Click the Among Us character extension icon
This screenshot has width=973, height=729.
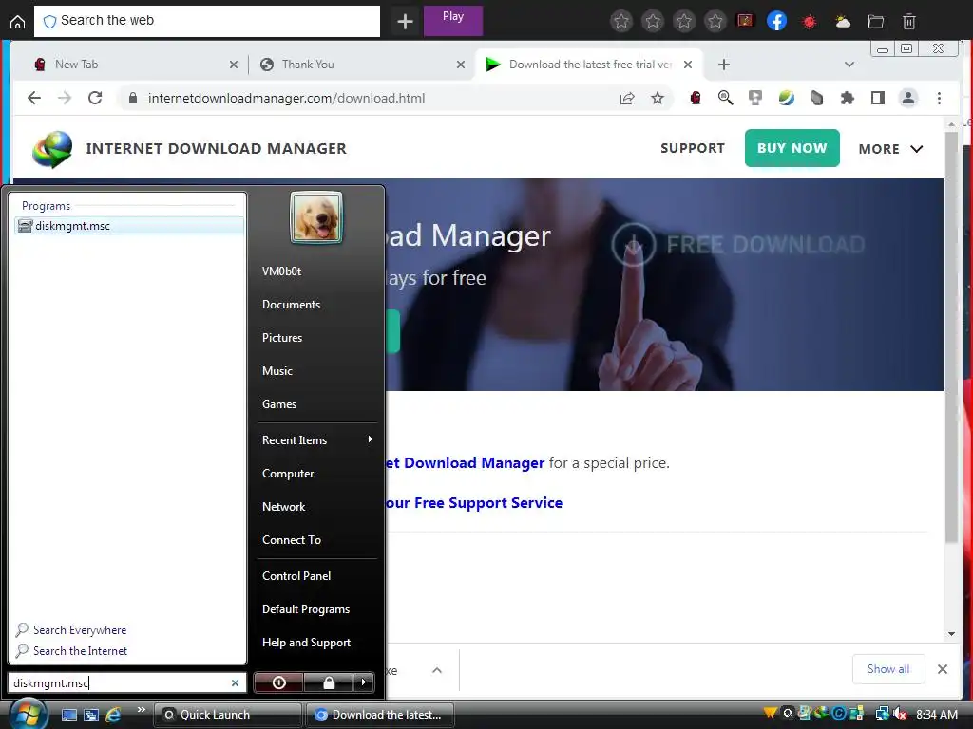[x=695, y=98]
